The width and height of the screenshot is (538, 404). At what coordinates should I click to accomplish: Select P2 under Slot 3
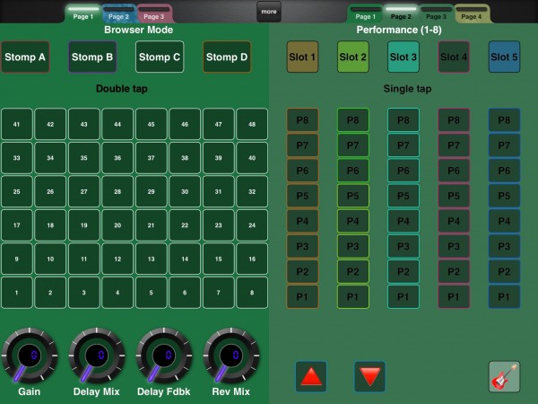(x=403, y=272)
